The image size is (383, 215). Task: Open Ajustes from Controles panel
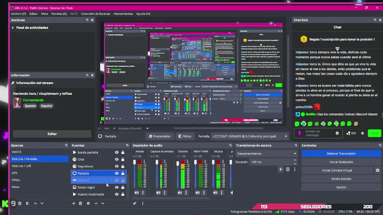[341, 187]
